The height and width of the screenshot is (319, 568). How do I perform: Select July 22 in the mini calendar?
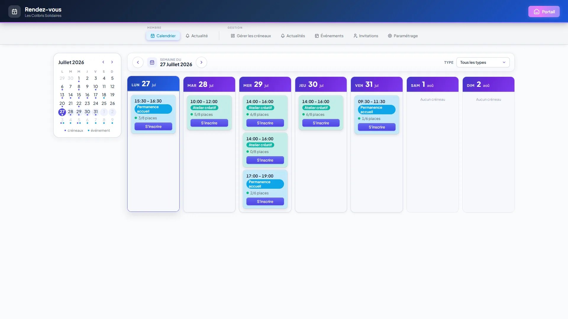click(x=79, y=104)
